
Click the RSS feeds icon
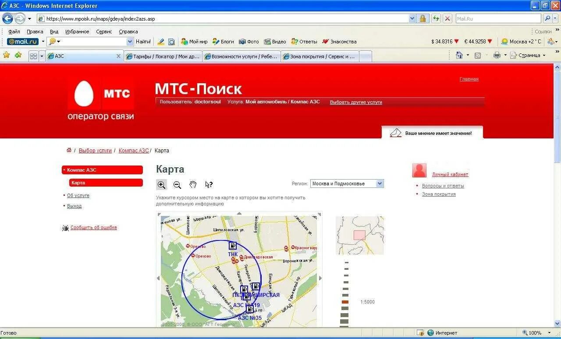[478, 55]
